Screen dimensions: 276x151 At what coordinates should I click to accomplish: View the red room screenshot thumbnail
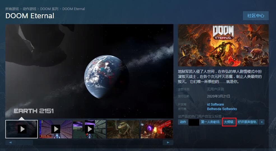157,129
